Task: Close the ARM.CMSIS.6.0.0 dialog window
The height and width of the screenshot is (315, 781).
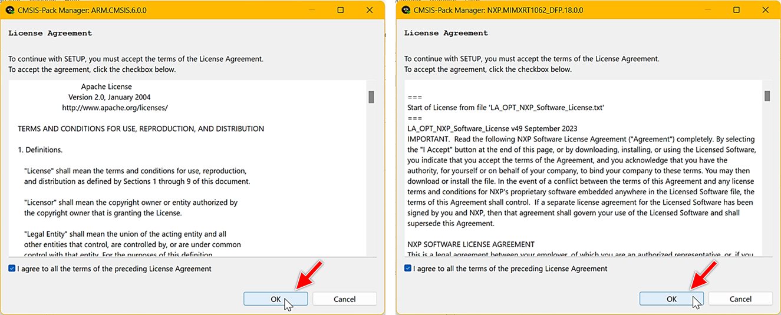Action: 370,10
